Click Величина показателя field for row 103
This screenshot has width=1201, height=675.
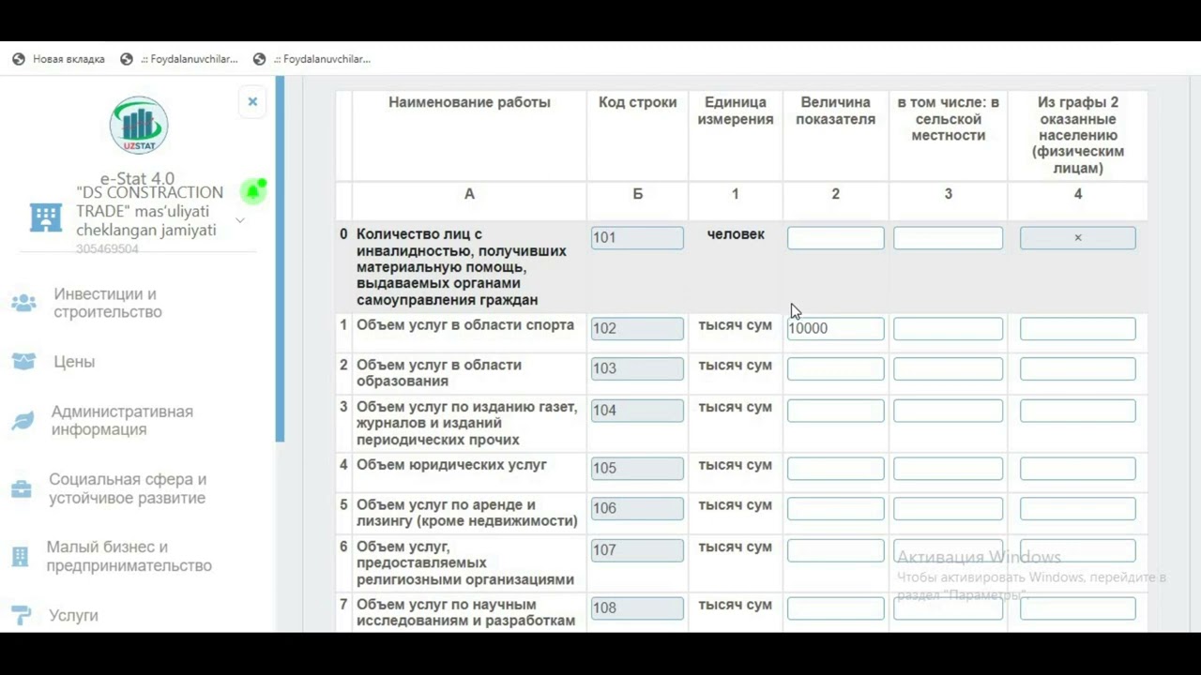click(835, 368)
